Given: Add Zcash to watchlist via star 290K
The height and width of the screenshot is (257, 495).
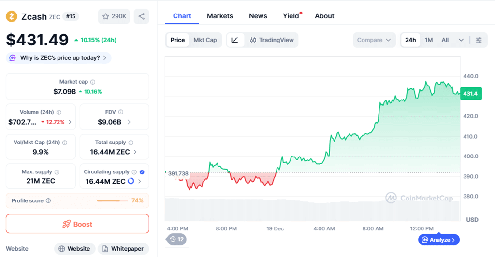Looking at the screenshot, I should 114,16.
